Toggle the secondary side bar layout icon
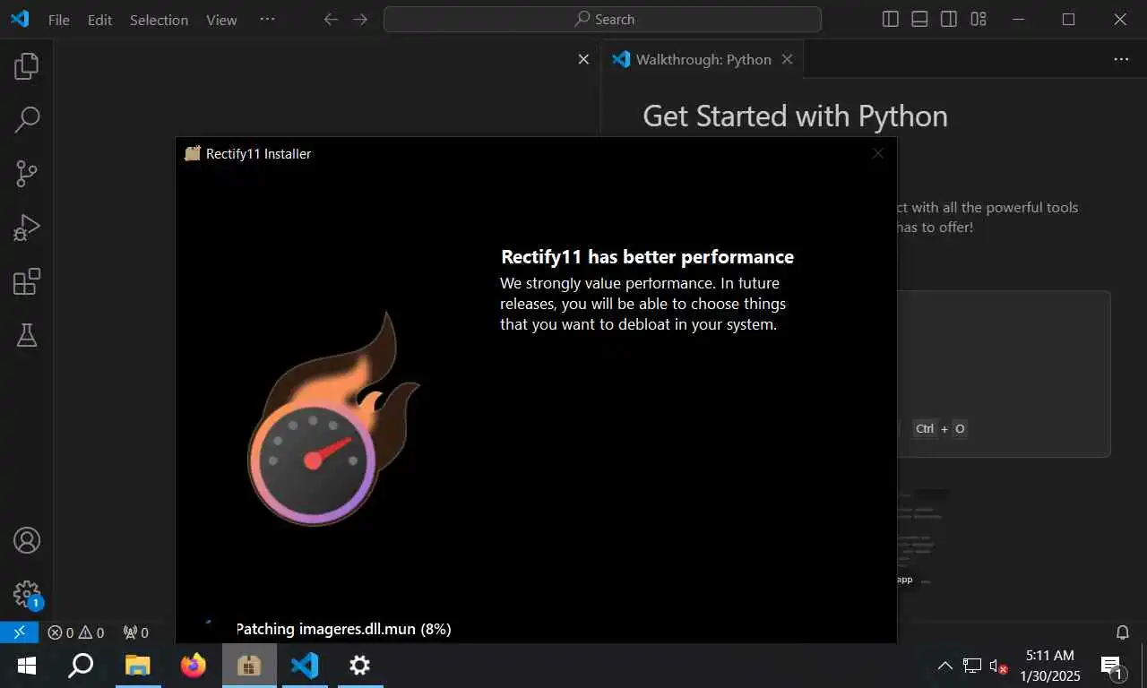1147x688 pixels. click(x=949, y=19)
